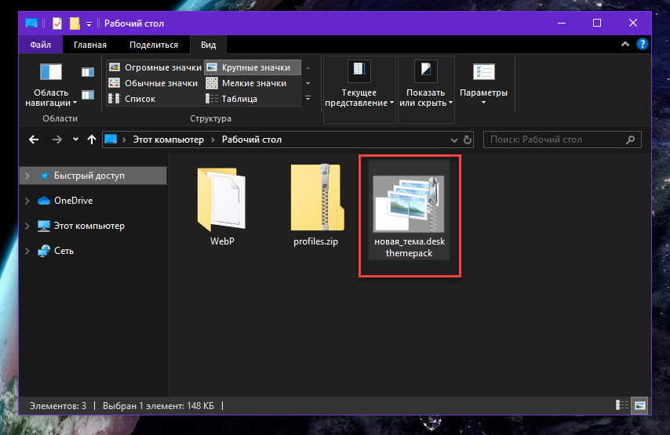Expand Быстрый доступ tree node

[27, 176]
